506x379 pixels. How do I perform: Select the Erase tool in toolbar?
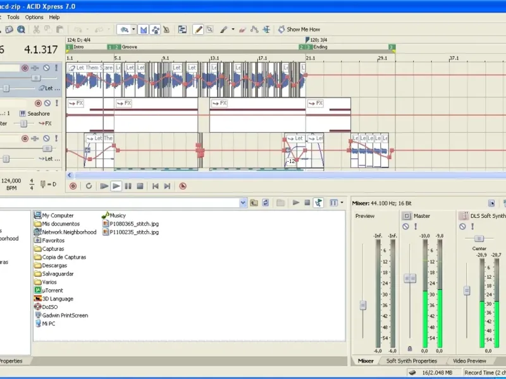coord(243,29)
